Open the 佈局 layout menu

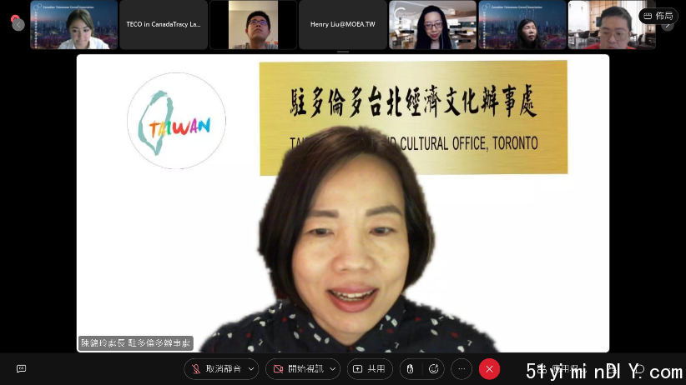(x=658, y=16)
